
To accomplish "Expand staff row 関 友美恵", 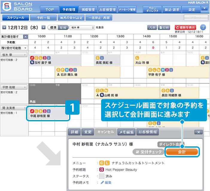I will pyautogui.click(x=14, y=108).
